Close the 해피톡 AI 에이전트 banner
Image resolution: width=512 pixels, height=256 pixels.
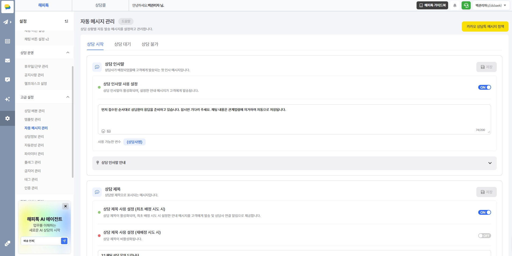65,206
